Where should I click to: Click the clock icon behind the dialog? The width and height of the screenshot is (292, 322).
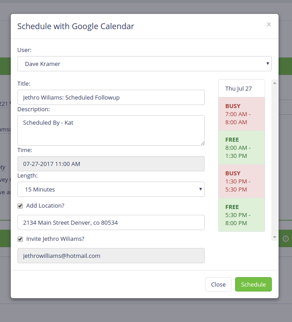click(286, 239)
